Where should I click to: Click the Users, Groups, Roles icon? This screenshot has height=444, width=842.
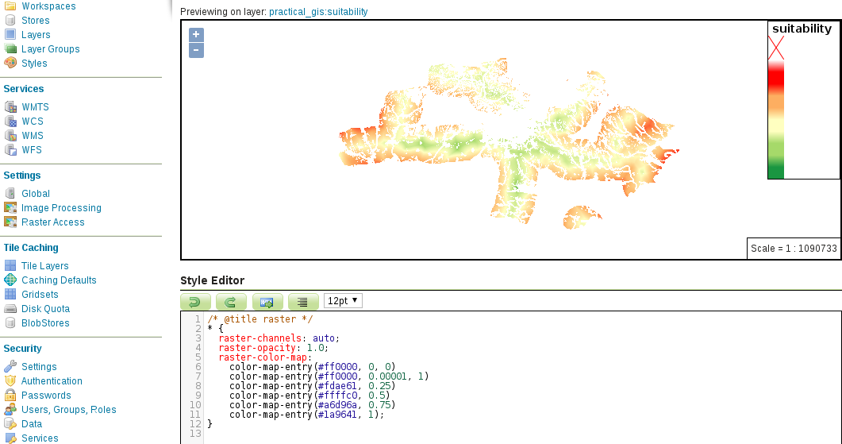pyautogui.click(x=10, y=410)
